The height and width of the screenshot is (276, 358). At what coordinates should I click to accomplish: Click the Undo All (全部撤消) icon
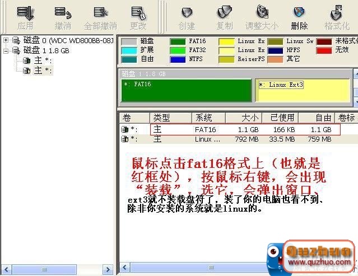100,12
